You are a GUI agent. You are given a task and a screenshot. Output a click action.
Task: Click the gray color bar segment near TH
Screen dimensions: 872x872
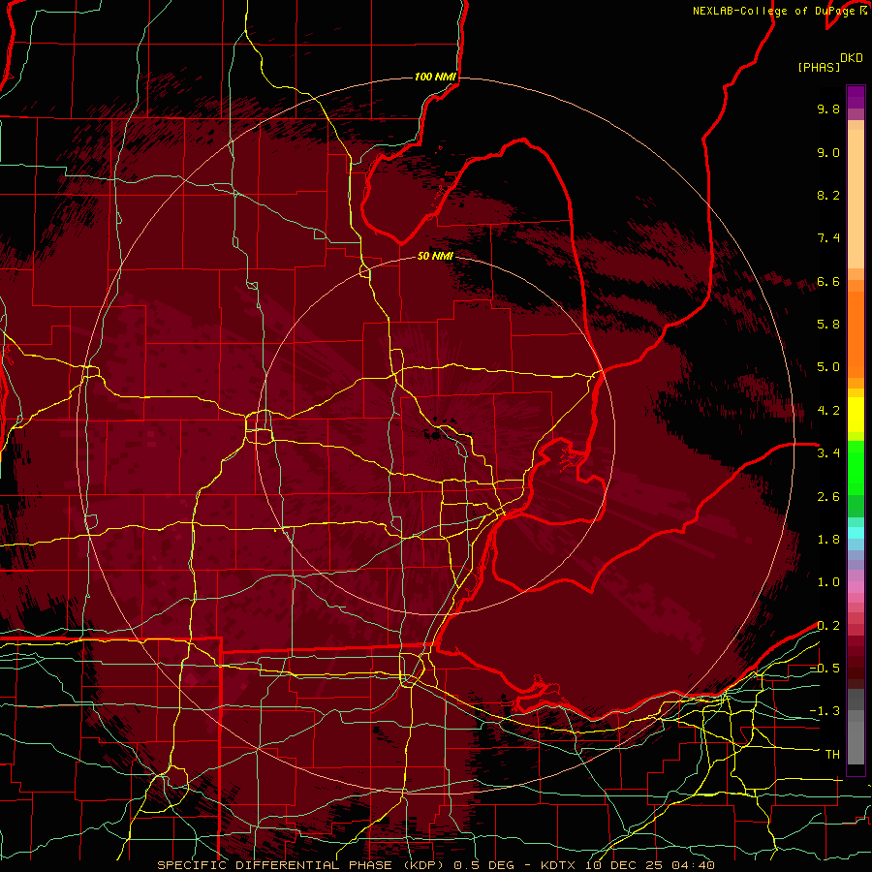tap(856, 743)
